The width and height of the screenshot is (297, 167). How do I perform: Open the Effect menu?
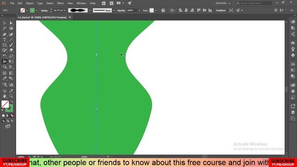tap(60, 3)
